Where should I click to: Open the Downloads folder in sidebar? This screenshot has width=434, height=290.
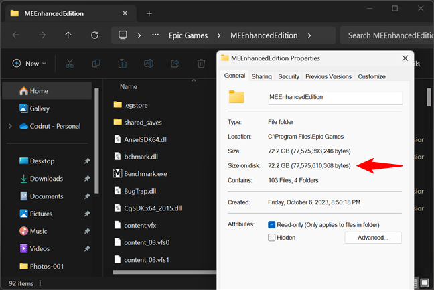point(46,179)
